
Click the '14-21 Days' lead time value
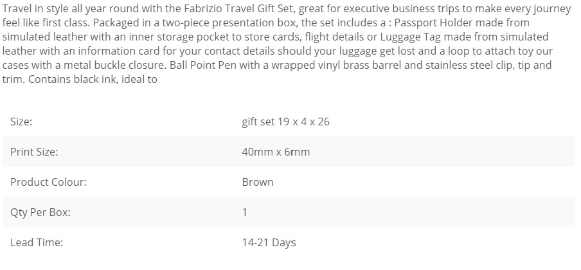269,242
